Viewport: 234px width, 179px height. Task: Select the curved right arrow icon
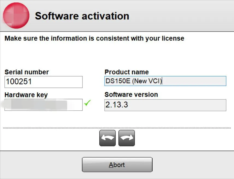126,138
